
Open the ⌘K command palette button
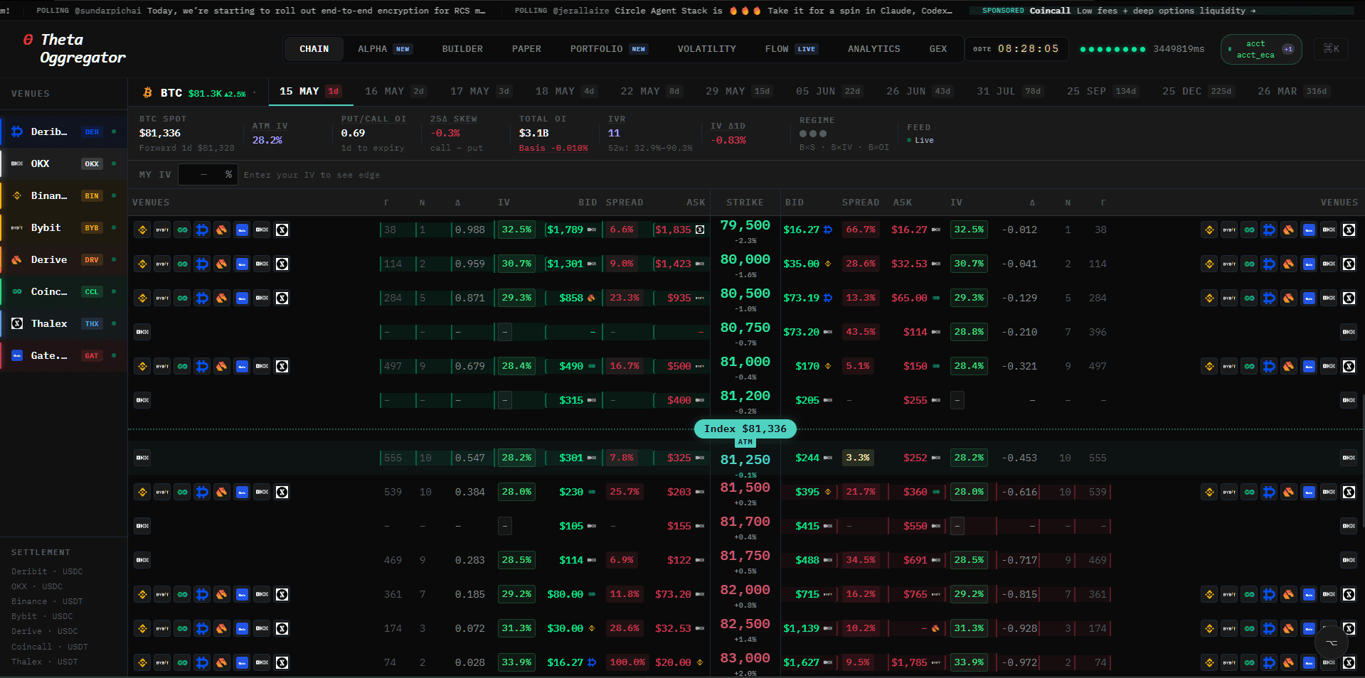tap(1331, 49)
